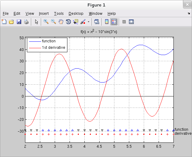Image resolution: width=192 pixels, height=157 pixels.
Task: Open the Desktop menu
Action: point(76,14)
